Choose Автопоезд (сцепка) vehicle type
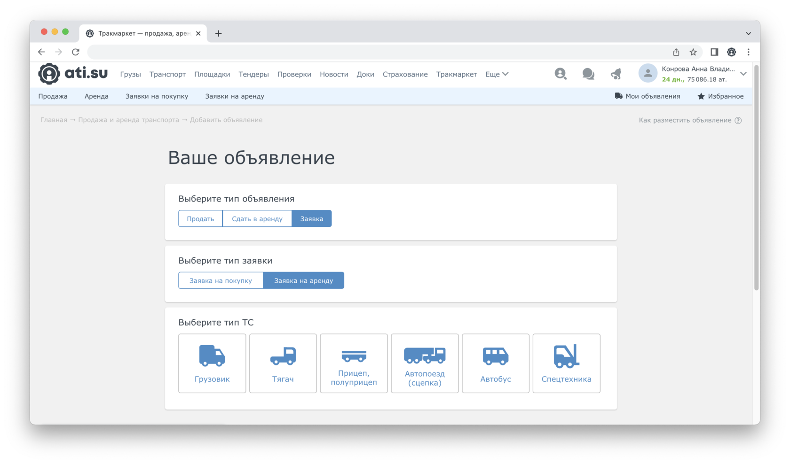This screenshot has width=790, height=464. 425,363
